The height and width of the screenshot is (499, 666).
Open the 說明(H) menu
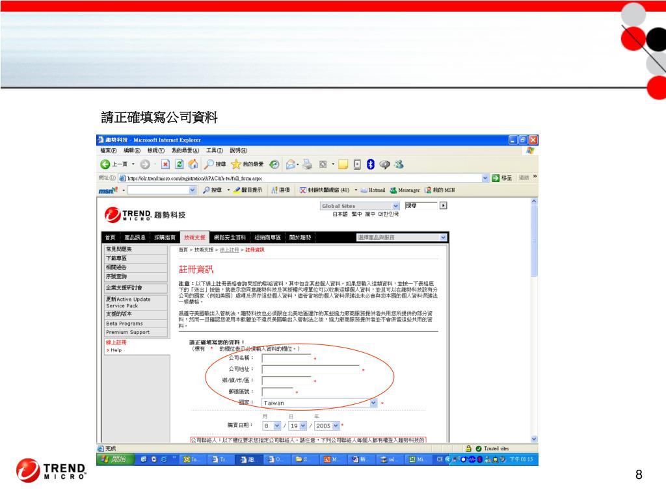coord(238,151)
